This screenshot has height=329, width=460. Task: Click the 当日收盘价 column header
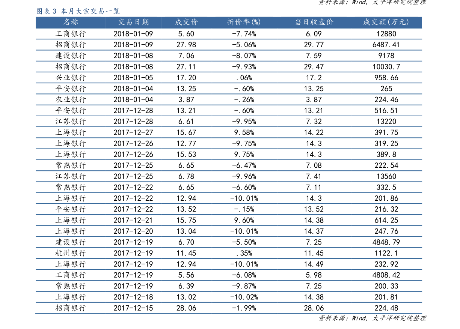point(314,22)
